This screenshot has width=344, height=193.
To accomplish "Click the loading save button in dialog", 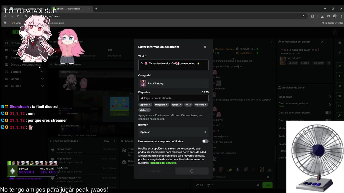I will pyautogui.click(x=192, y=171).
